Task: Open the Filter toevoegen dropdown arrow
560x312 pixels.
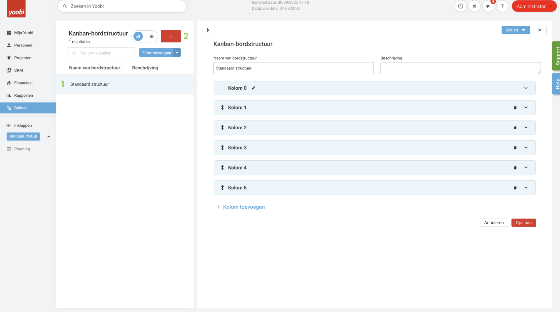Action: click(x=177, y=53)
